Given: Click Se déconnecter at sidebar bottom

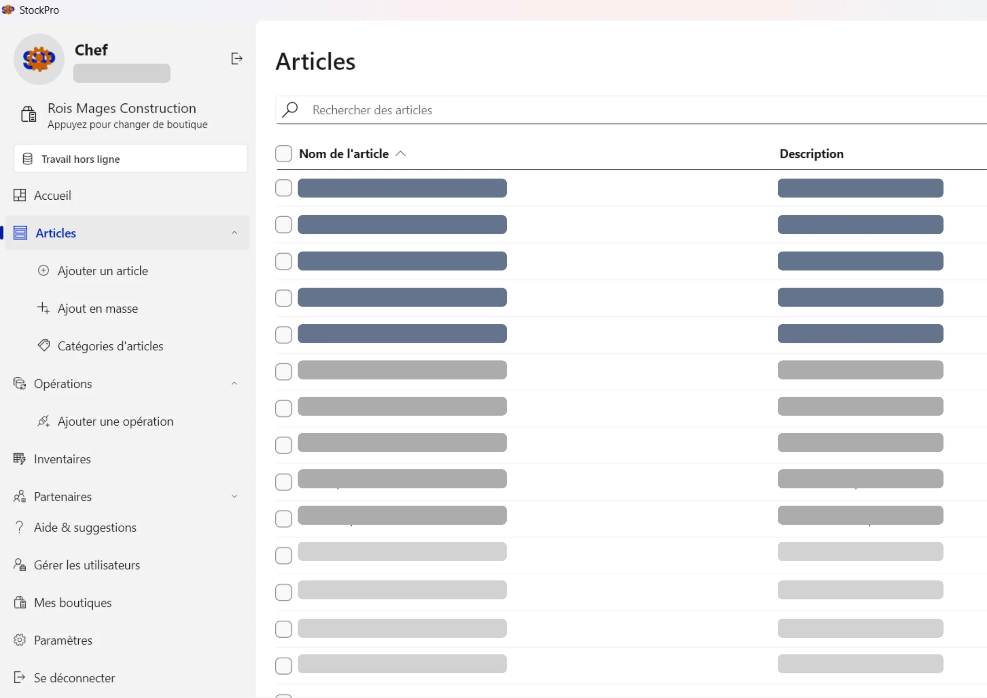Looking at the screenshot, I should coord(74,678).
